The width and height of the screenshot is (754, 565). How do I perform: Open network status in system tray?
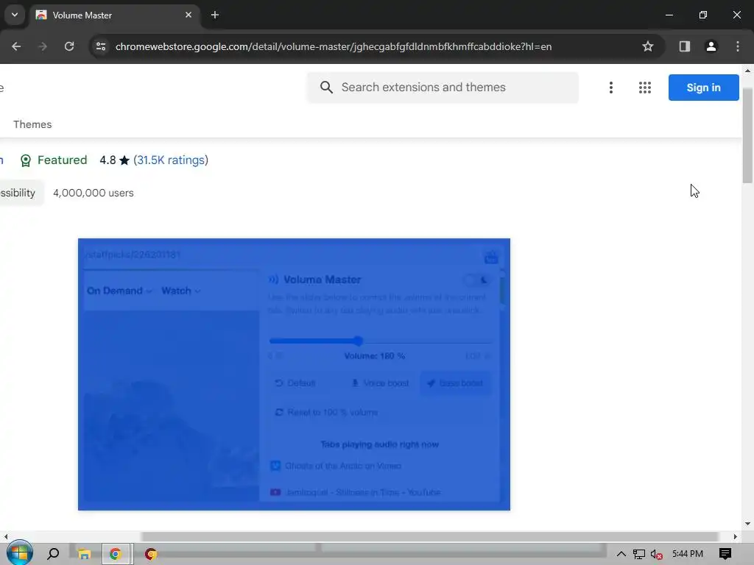coord(638,554)
